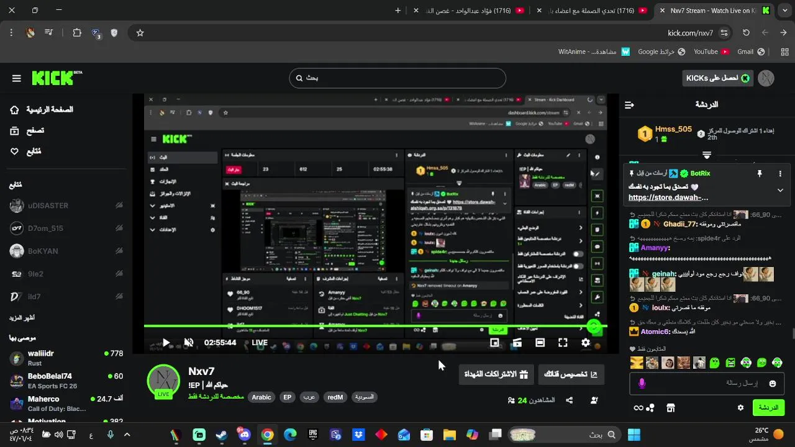
Task: Go to the home page sidebar item
Action: coord(42,110)
